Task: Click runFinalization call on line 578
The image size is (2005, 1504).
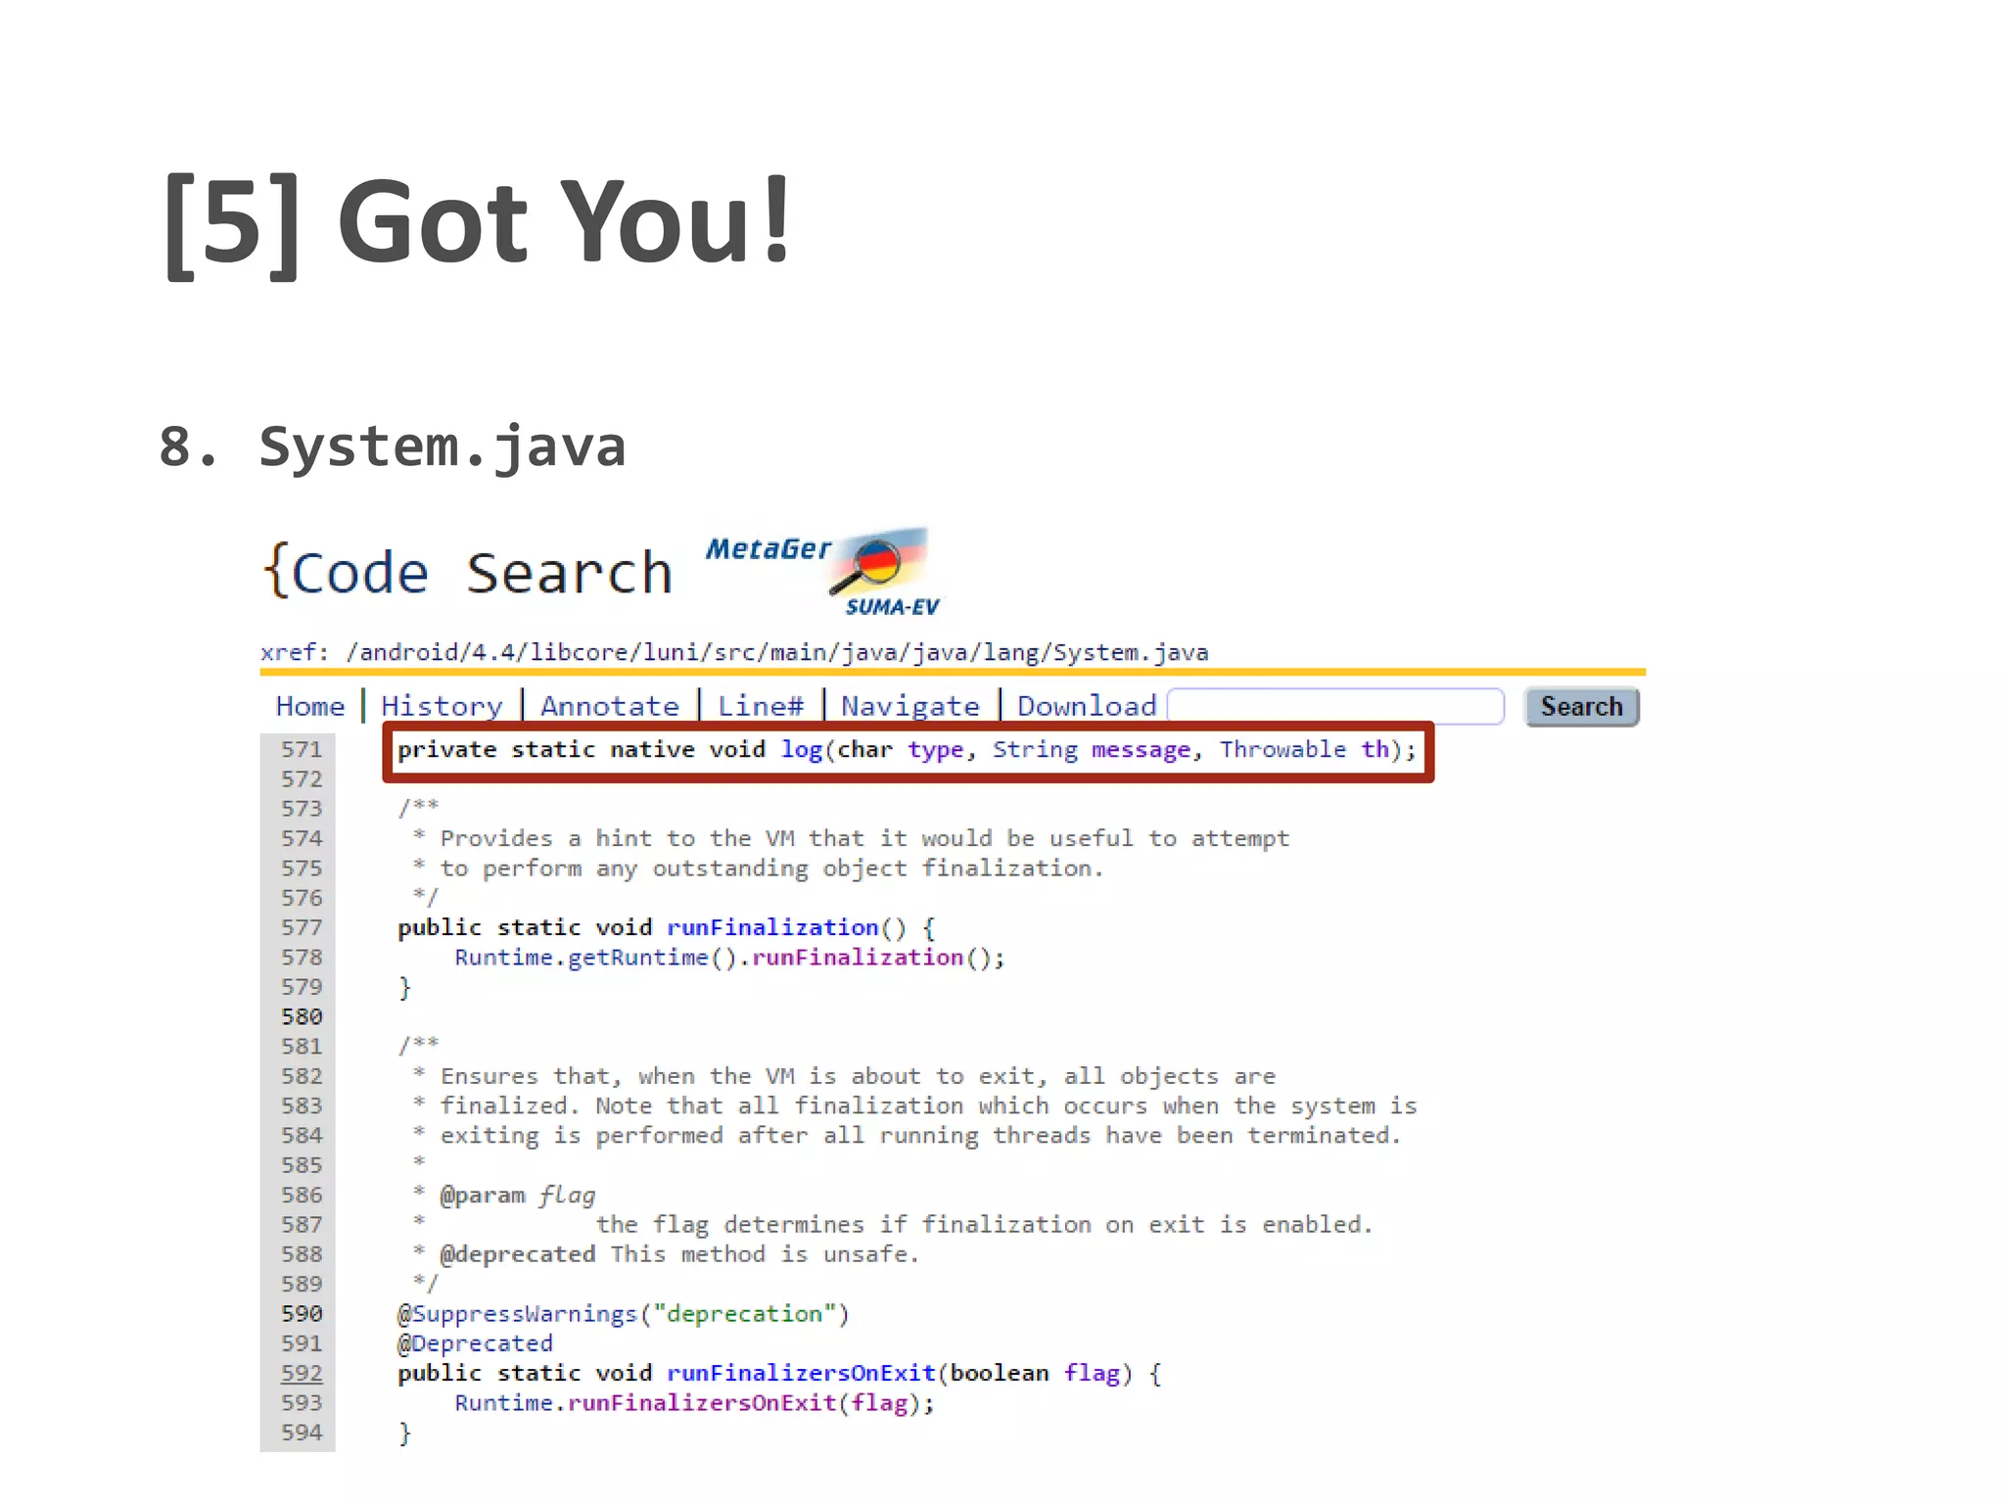Action: click(858, 958)
